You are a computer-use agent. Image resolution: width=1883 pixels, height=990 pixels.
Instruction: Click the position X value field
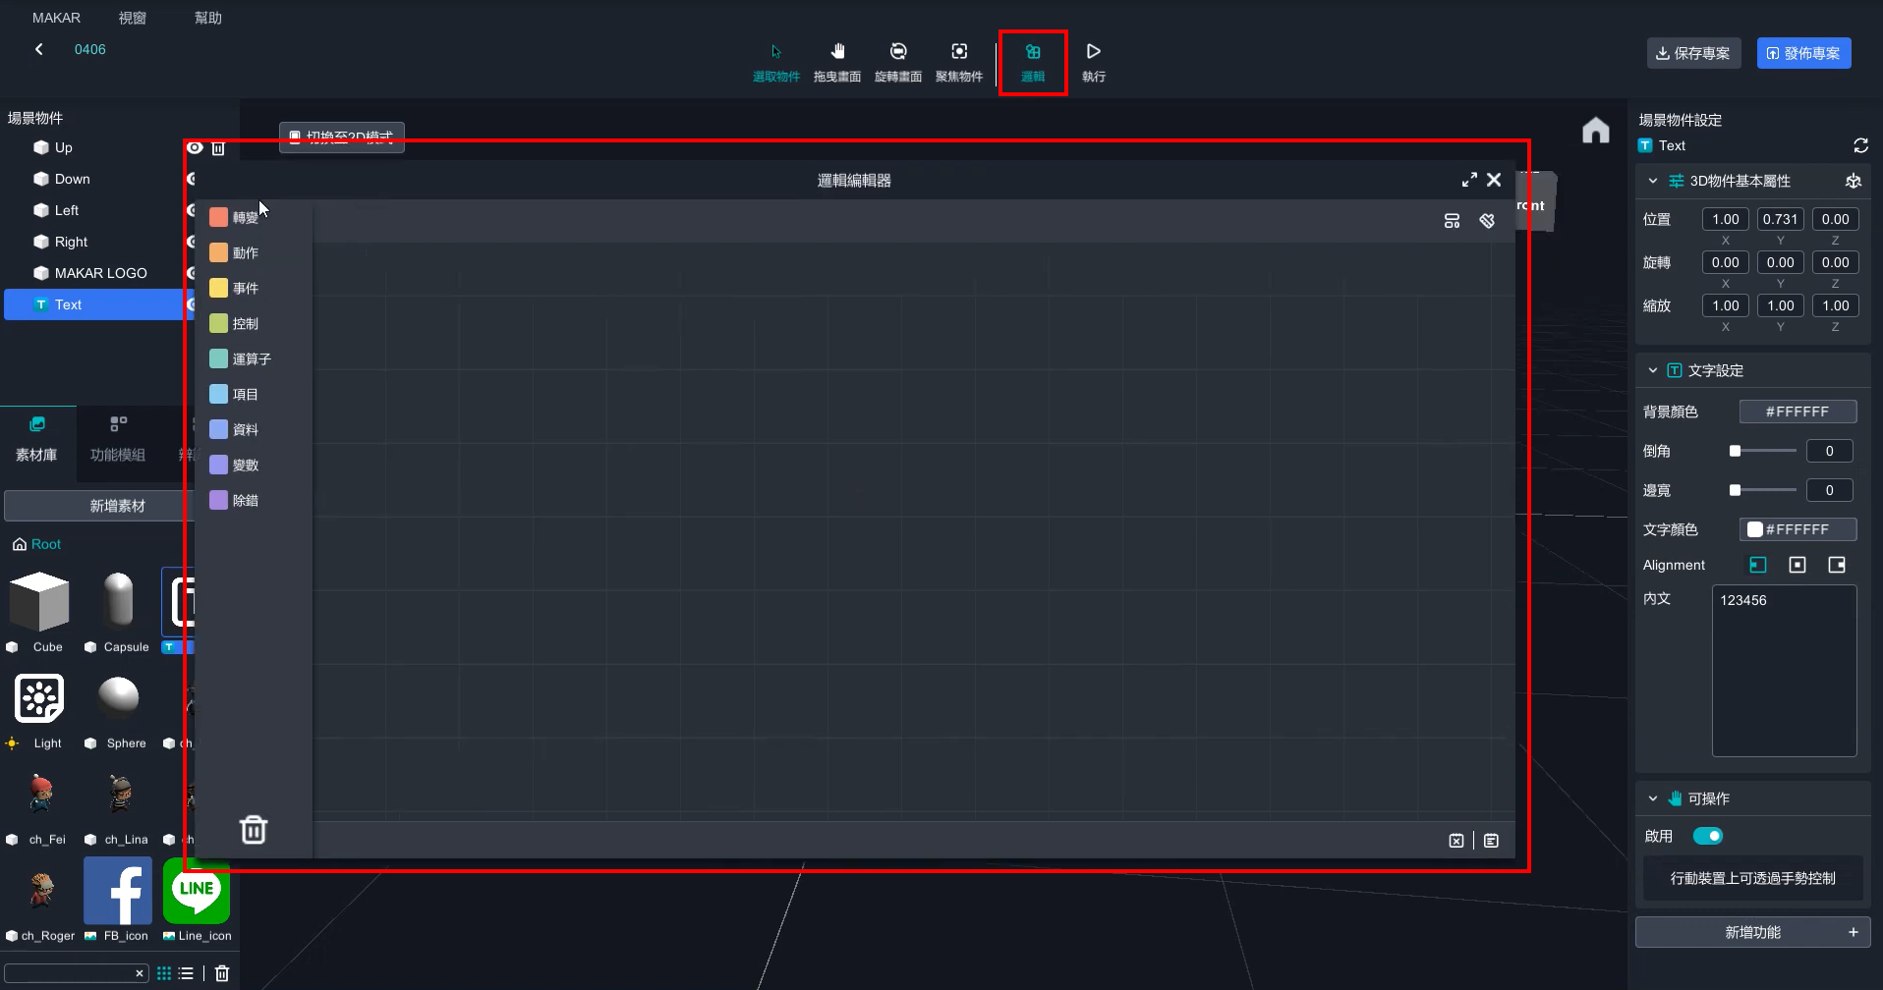point(1725,219)
